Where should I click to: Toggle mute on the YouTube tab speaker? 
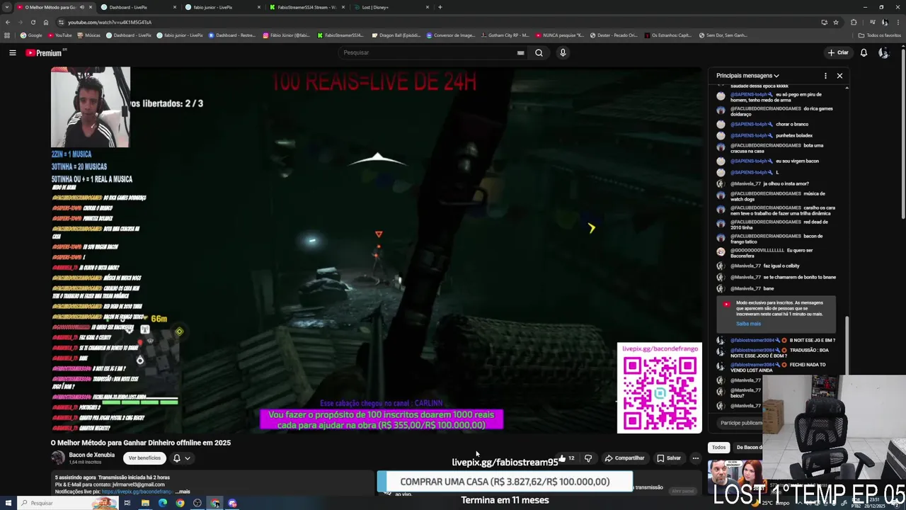(82, 7)
